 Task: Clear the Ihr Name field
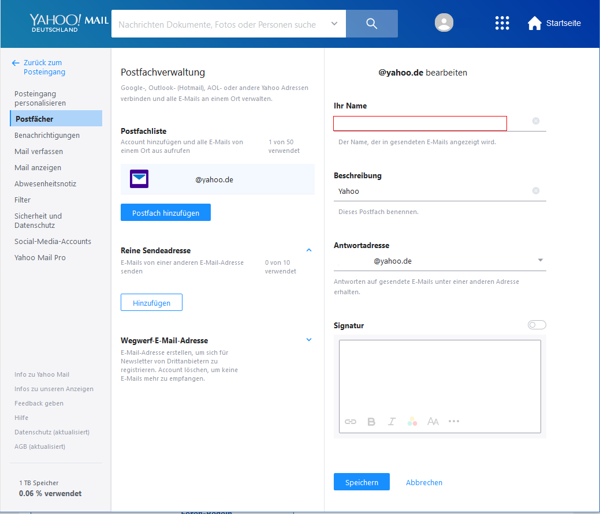[x=536, y=121]
